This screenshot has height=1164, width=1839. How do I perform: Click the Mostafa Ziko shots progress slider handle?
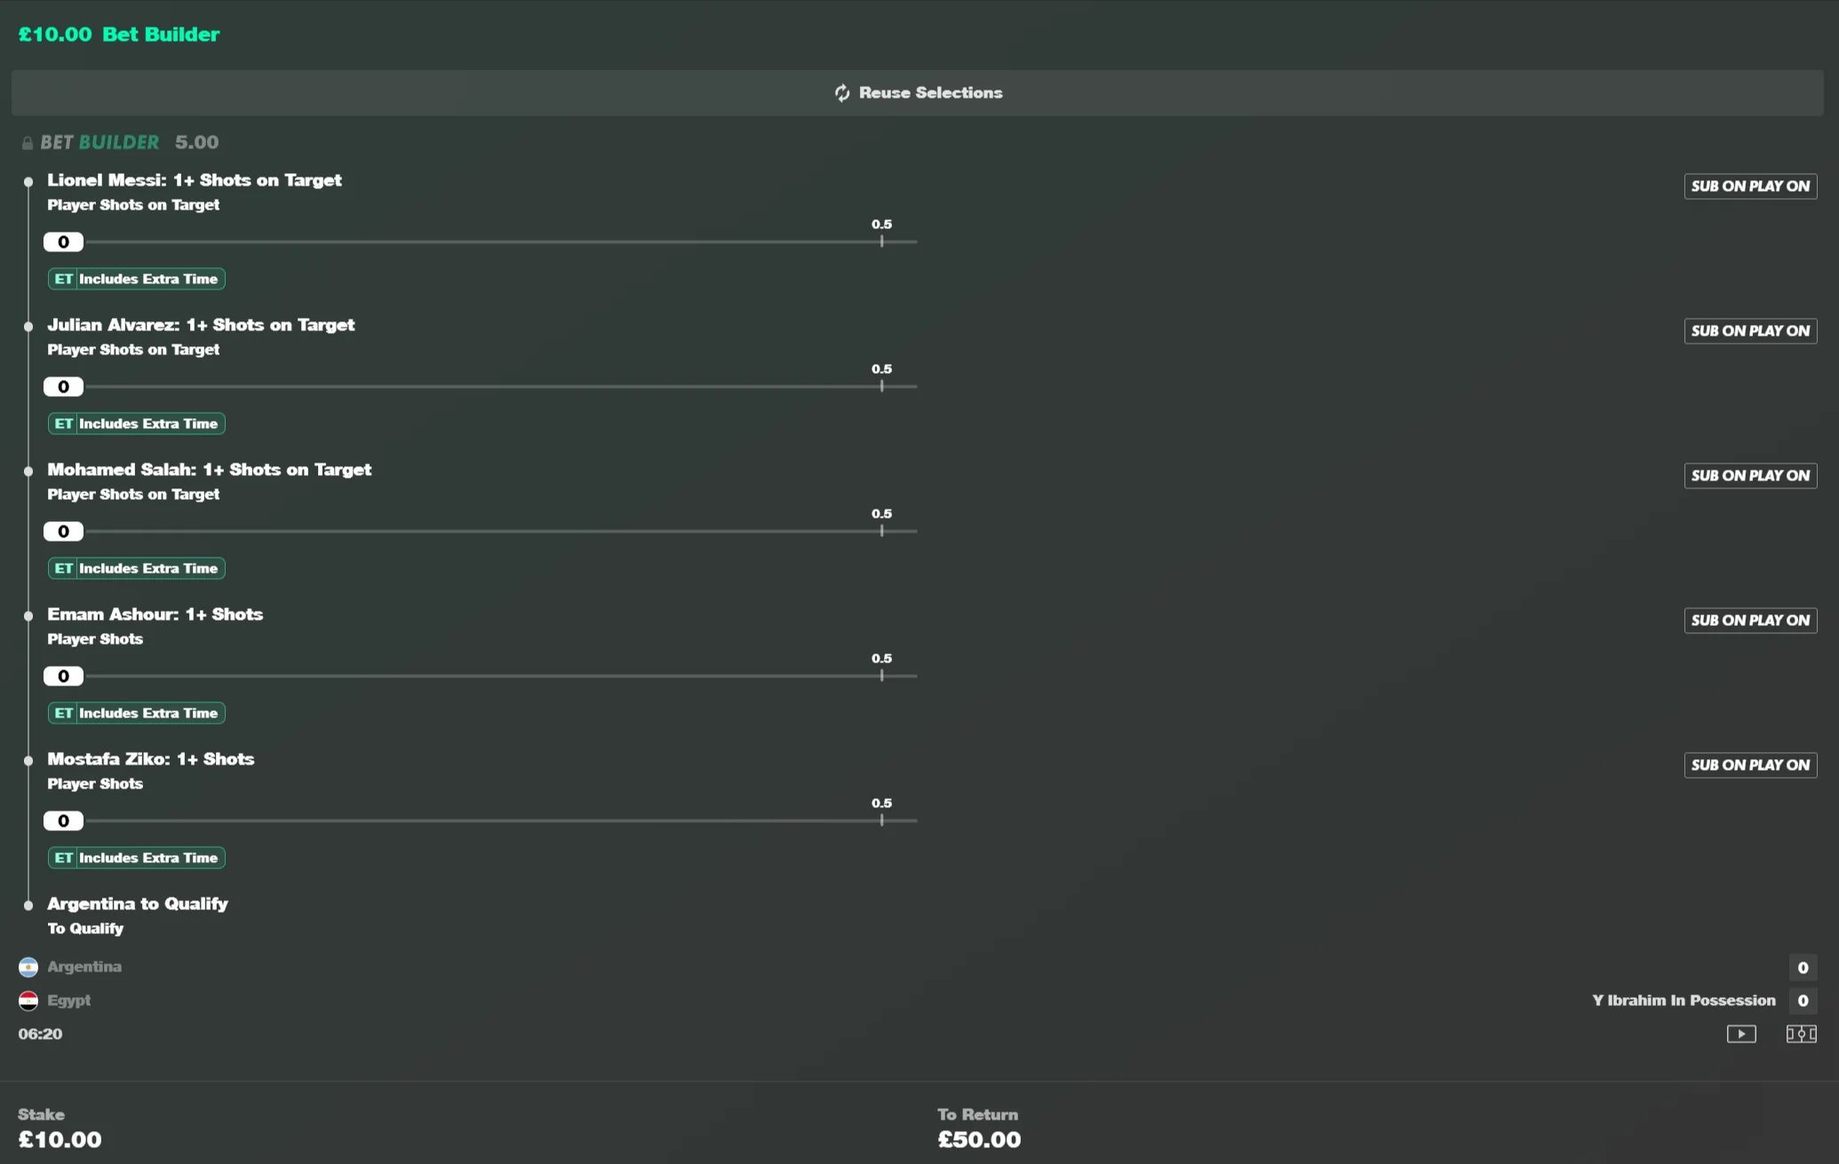63,821
